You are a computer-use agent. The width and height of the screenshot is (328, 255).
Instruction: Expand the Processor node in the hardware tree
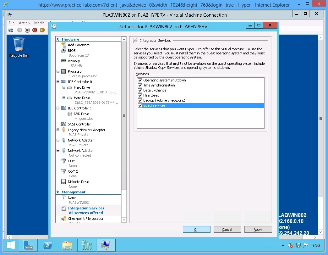coord(58,71)
